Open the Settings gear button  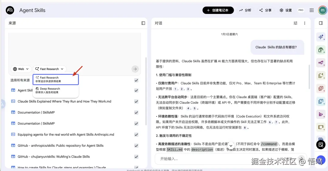pos(286,10)
